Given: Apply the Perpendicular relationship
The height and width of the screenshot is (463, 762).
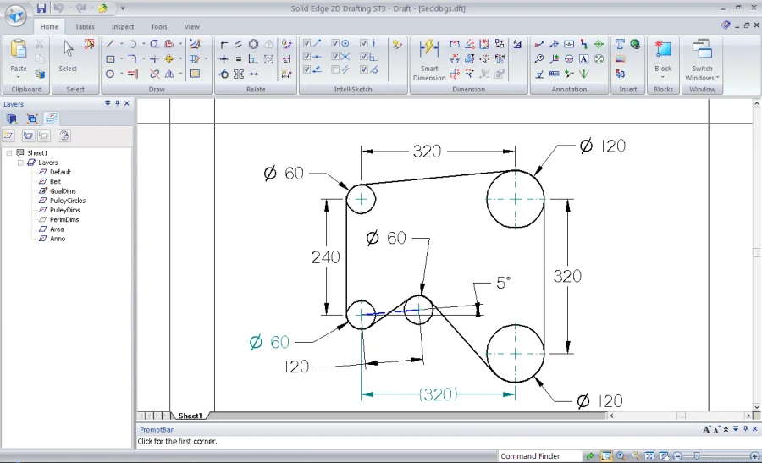Looking at the screenshot, I should [x=253, y=59].
